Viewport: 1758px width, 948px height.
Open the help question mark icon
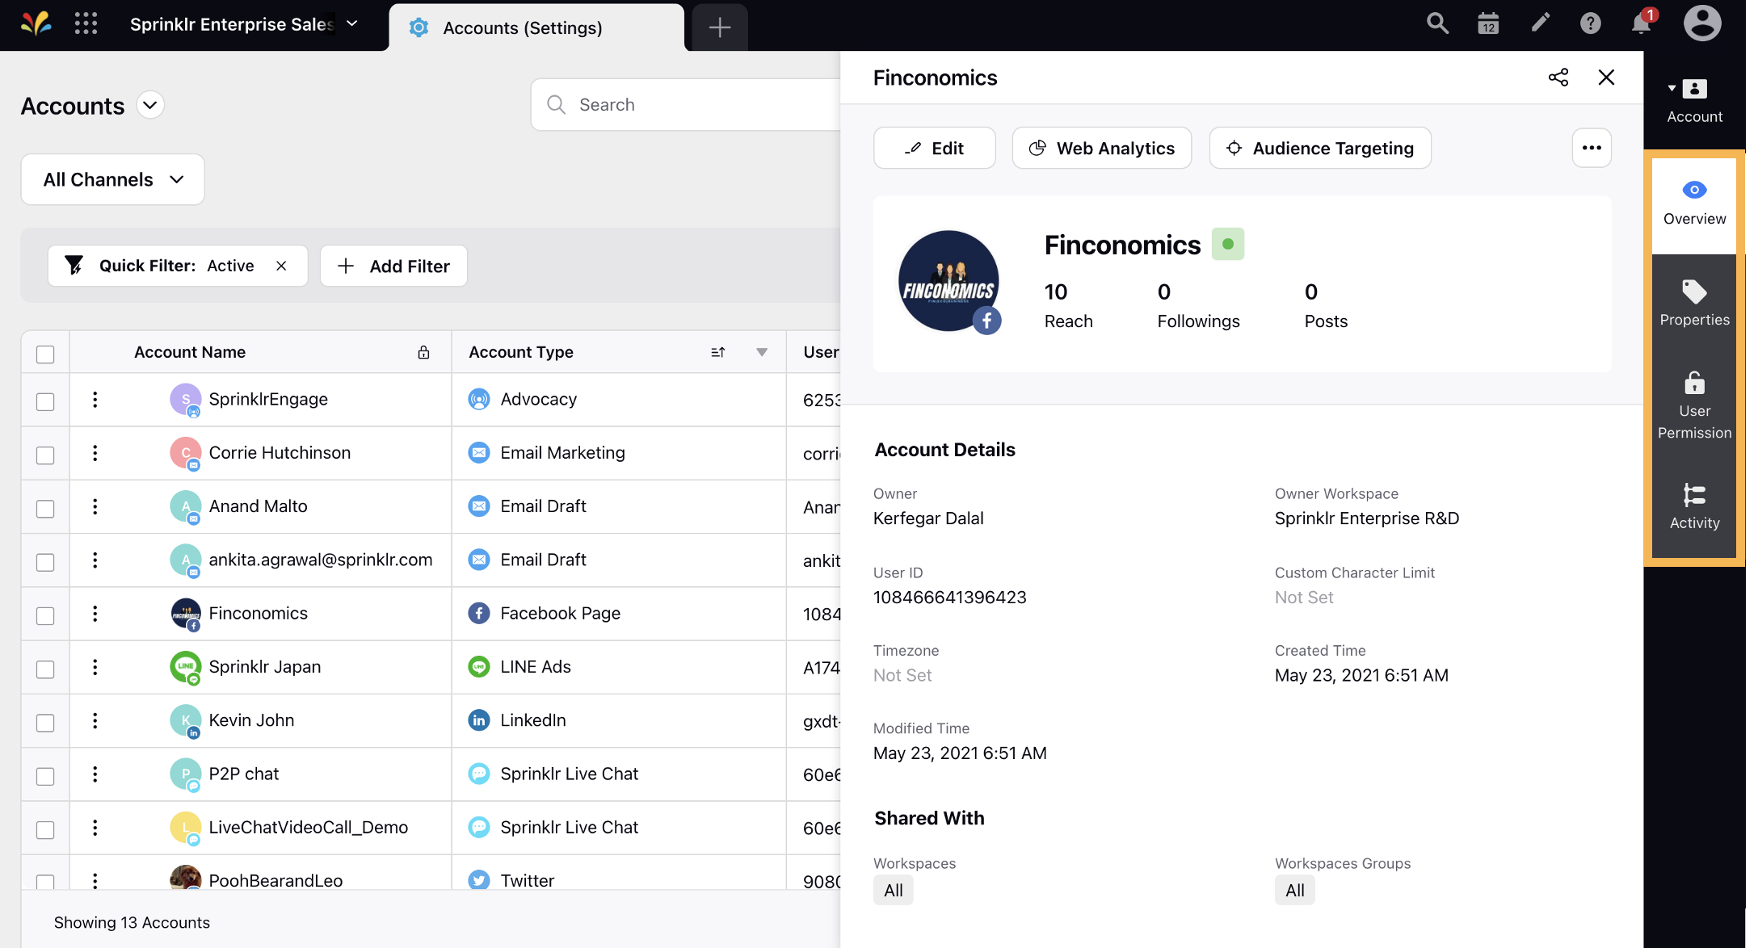[1590, 23]
